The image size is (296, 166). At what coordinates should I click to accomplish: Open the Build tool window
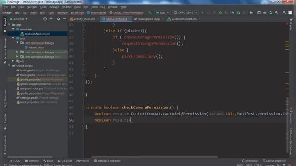[48, 161]
